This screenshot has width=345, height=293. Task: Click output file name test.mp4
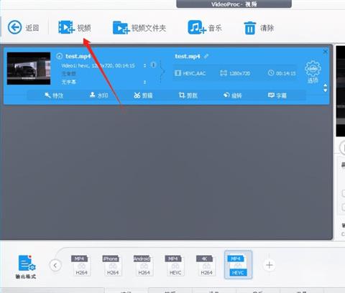(x=188, y=56)
